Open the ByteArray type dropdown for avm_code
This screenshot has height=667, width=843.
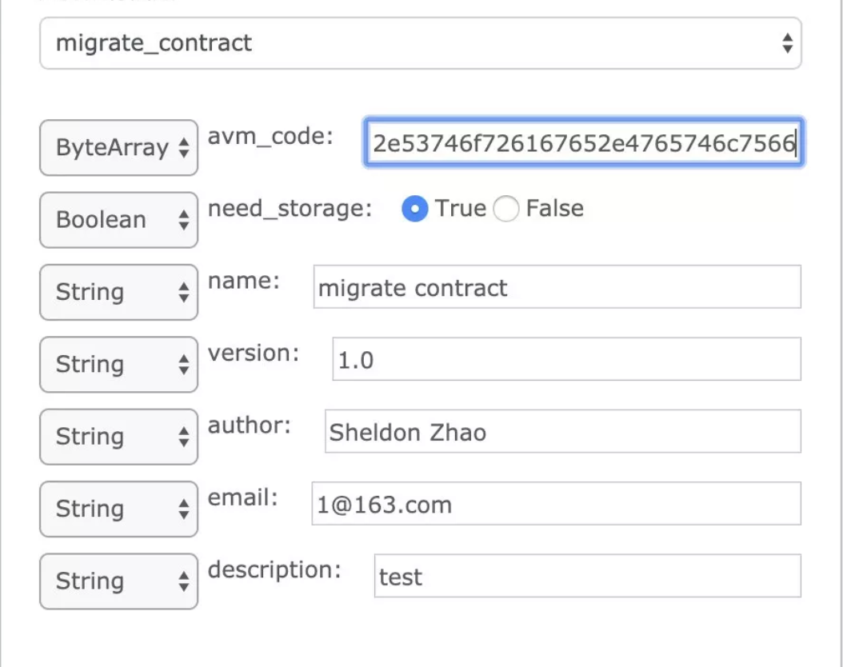click(118, 147)
